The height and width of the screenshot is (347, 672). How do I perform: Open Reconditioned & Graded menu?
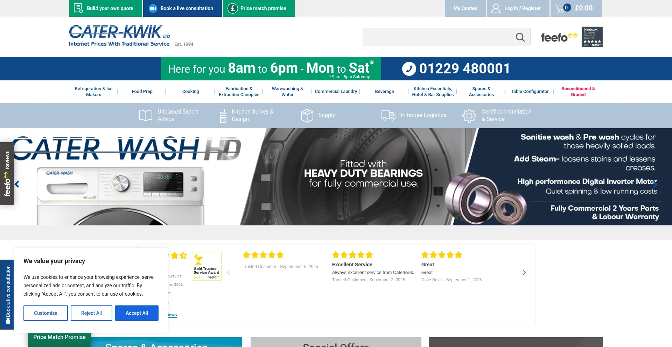tap(578, 92)
